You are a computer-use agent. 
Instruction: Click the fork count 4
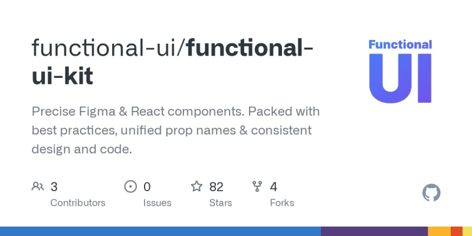tap(274, 187)
